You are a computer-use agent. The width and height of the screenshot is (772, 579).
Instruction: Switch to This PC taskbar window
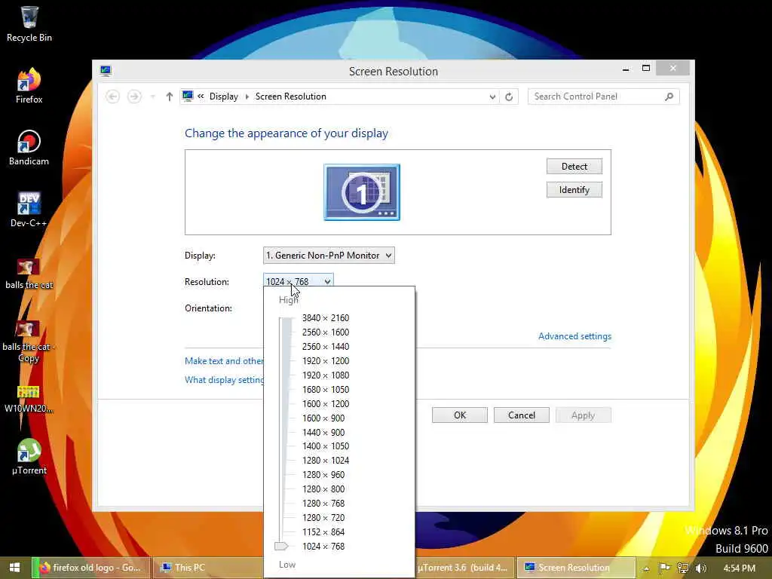tap(207, 568)
